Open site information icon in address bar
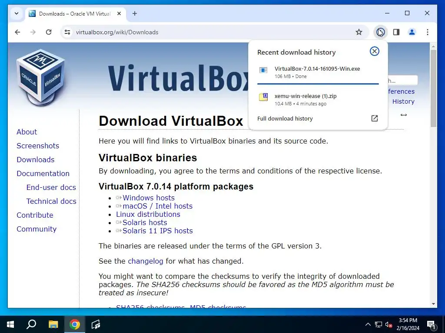The height and width of the screenshot is (333, 445). tap(67, 32)
